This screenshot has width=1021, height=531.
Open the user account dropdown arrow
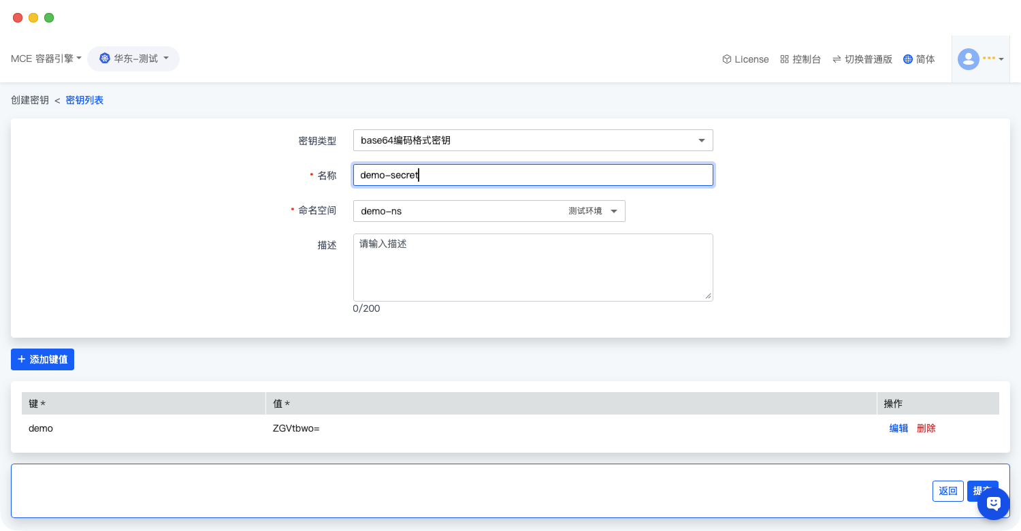(x=1001, y=59)
